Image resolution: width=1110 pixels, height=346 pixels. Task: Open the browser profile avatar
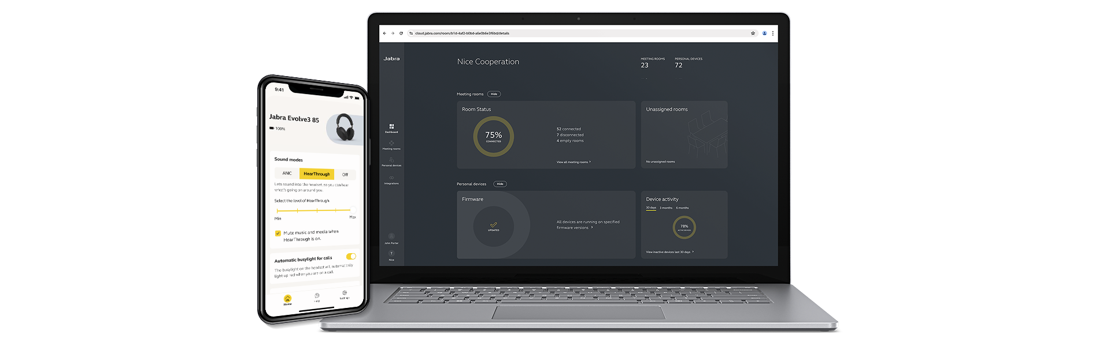pos(764,33)
